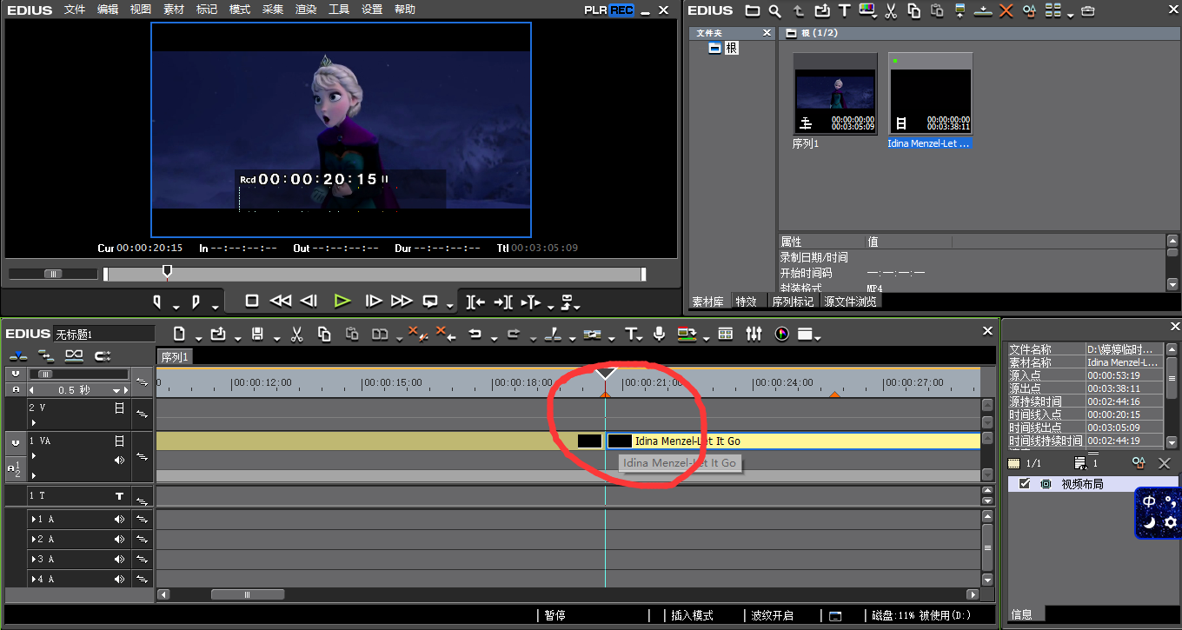Switch to the 特效 tab

pos(747,302)
